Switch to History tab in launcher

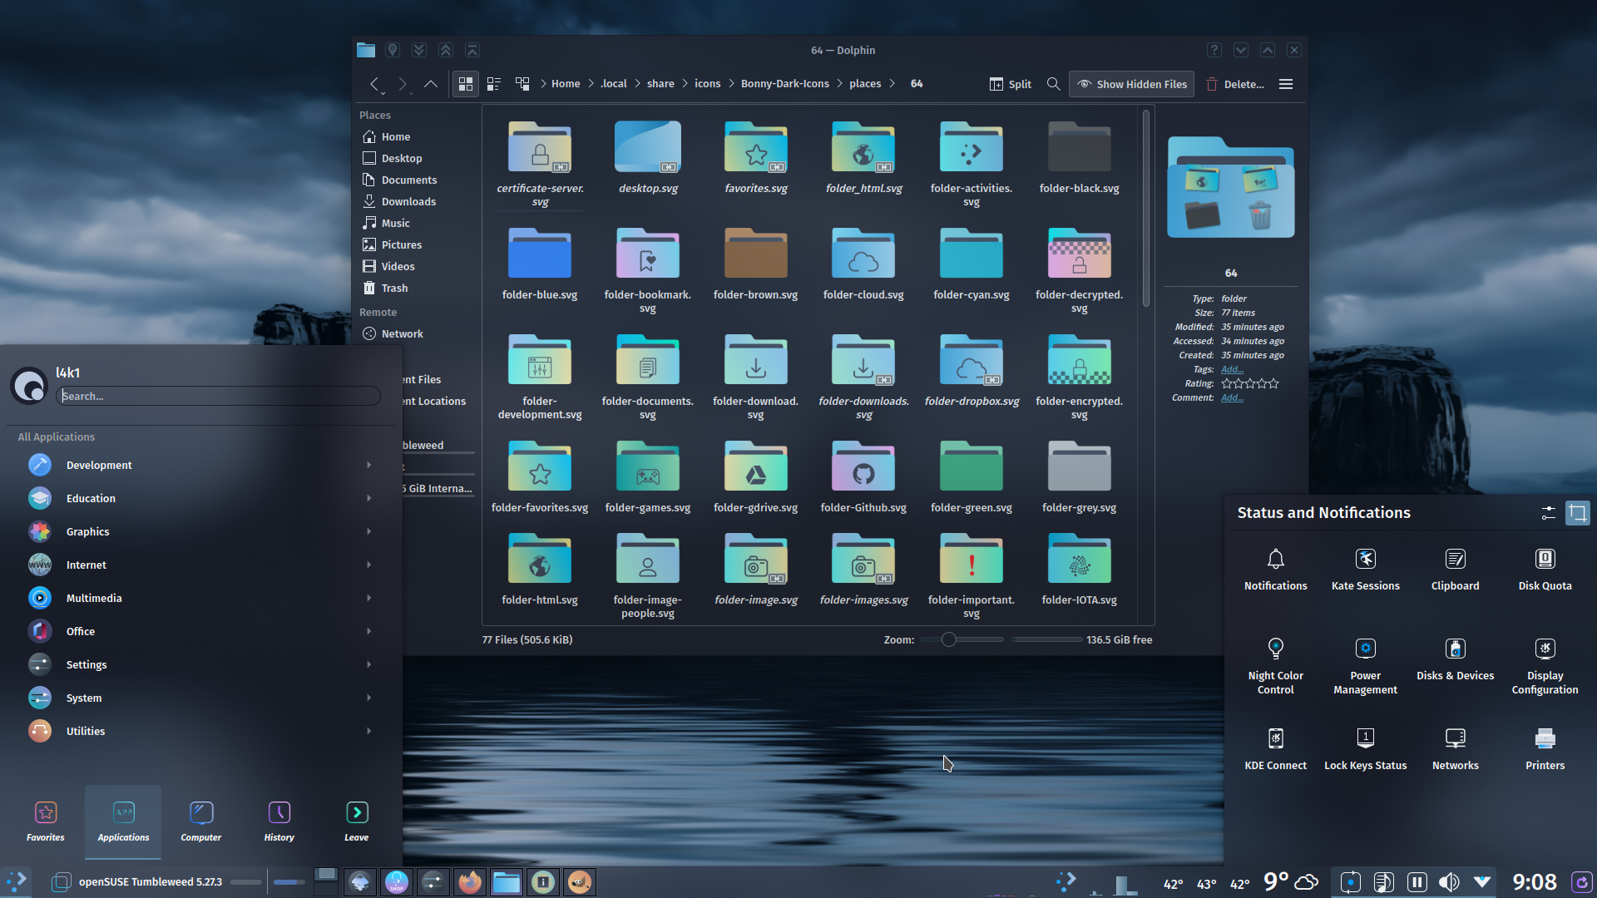tap(279, 822)
